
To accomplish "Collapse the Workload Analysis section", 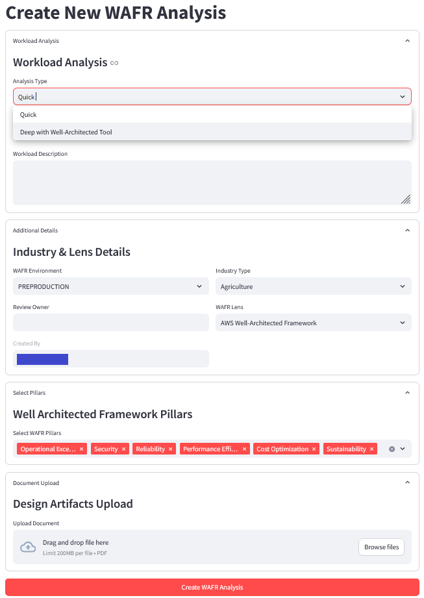I will click(x=407, y=41).
